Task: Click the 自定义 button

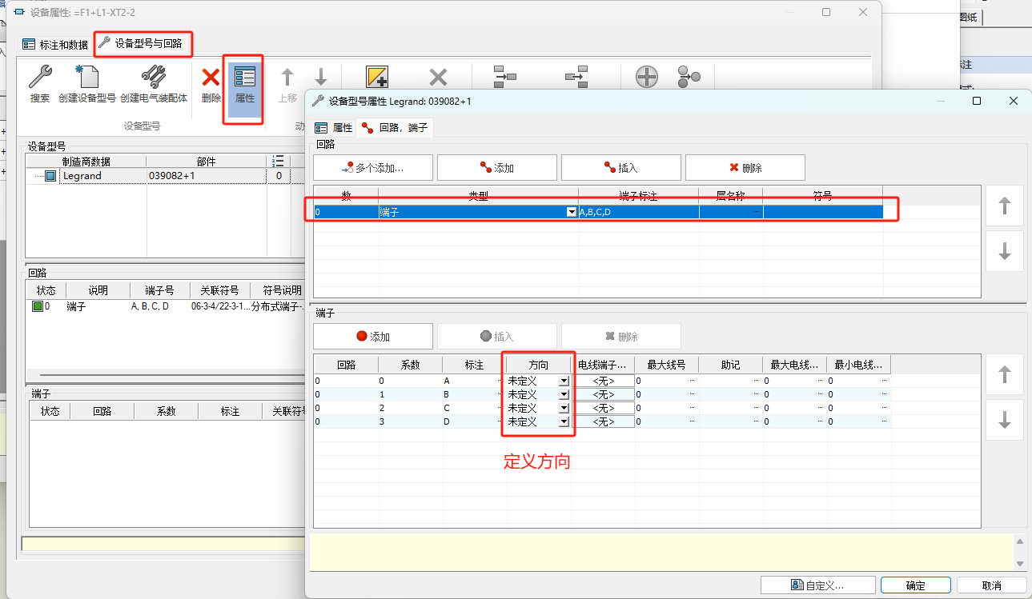Action: coord(818,585)
